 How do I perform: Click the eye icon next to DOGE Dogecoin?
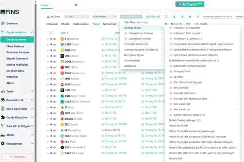(55, 62)
